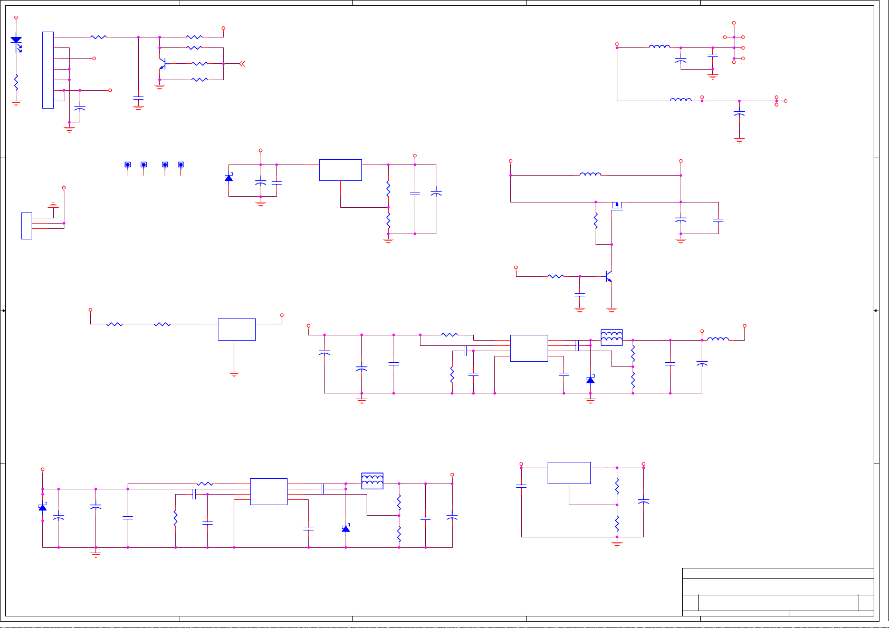This screenshot has width=889, height=628.
Task: Select the regulator block with Schottky diode at input
Action: point(340,170)
